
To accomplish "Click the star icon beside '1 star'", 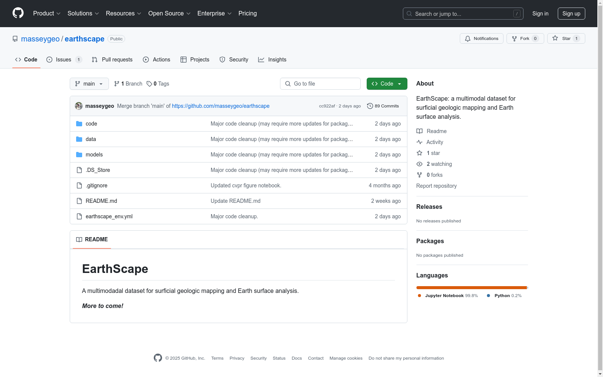I will (x=419, y=153).
